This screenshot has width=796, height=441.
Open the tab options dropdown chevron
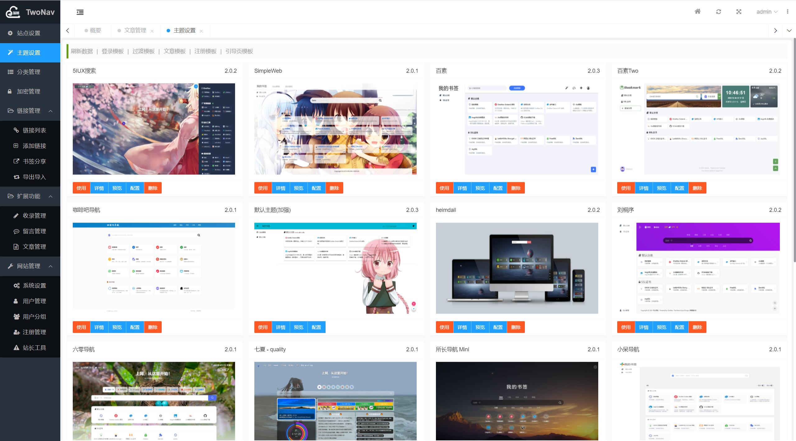[789, 30]
